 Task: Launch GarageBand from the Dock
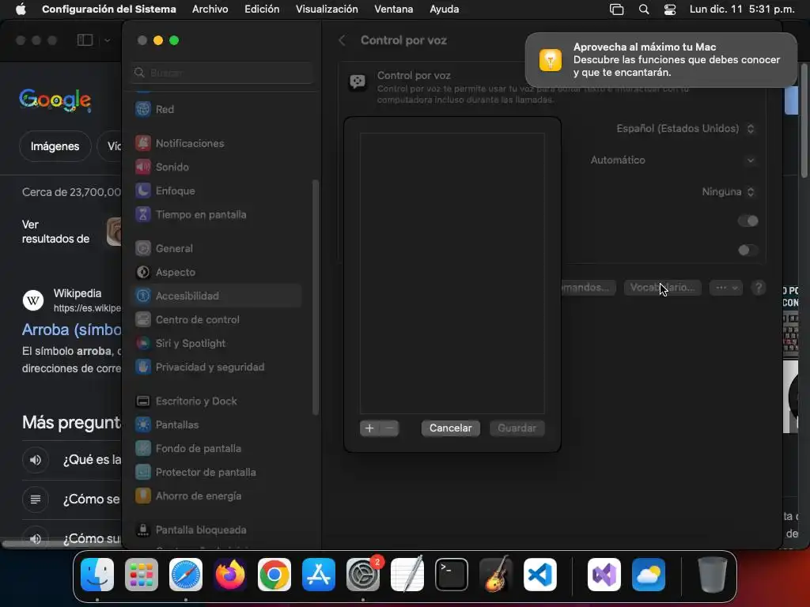(x=496, y=575)
